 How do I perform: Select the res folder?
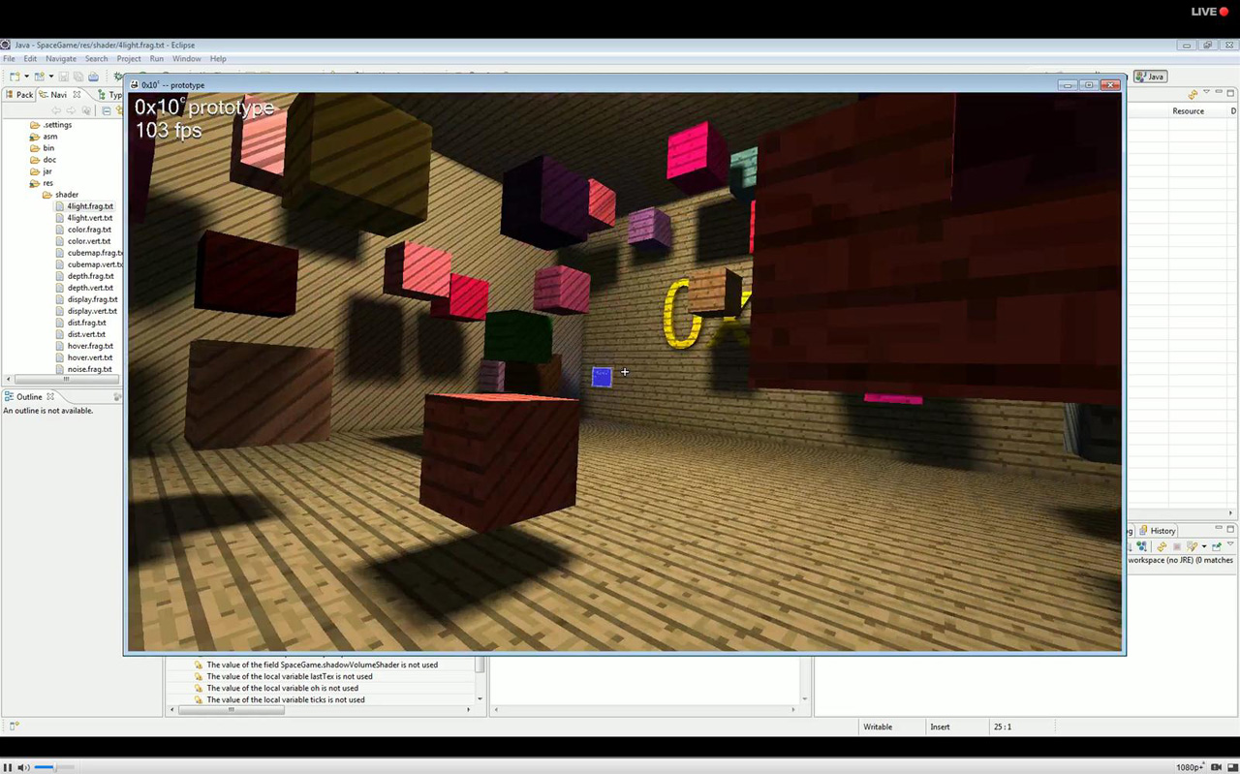click(x=42, y=183)
